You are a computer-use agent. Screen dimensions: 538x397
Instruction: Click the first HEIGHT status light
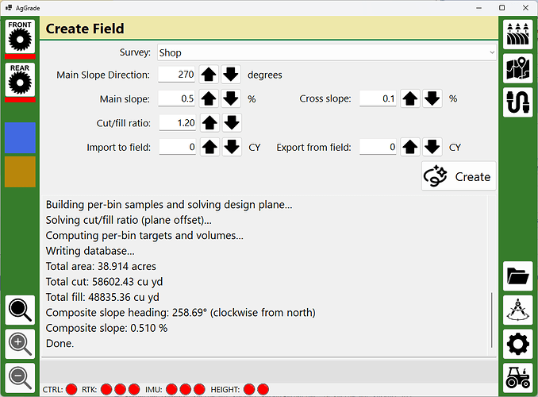point(249,389)
